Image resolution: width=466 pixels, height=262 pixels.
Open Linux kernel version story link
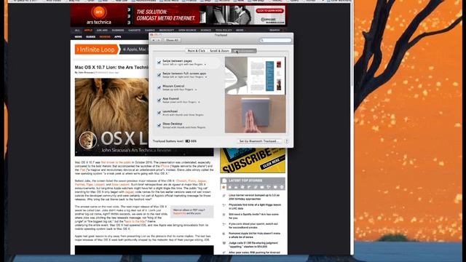pos(254,197)
